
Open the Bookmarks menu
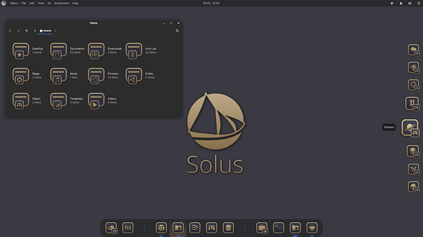coord(62,3)
